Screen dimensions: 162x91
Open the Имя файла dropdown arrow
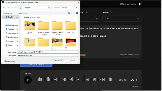pos(78,52)
